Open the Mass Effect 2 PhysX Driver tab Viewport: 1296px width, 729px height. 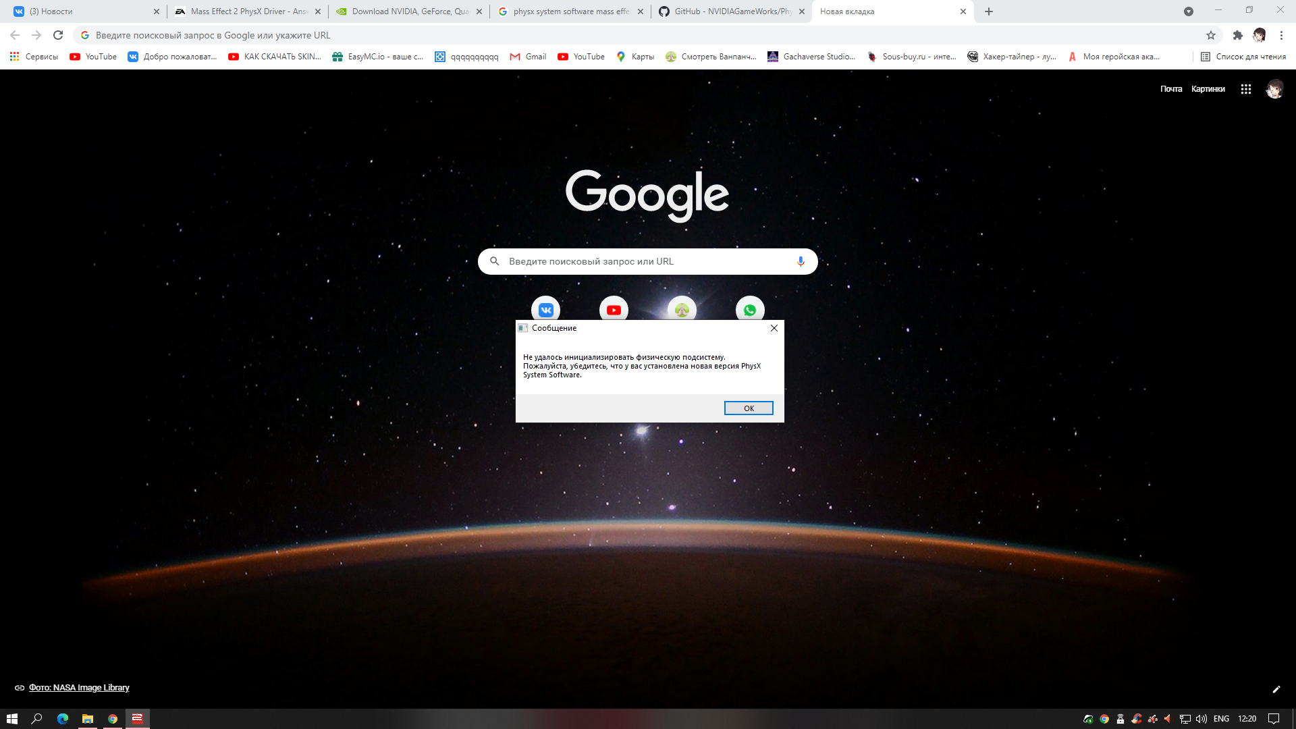tap(248, 11)
